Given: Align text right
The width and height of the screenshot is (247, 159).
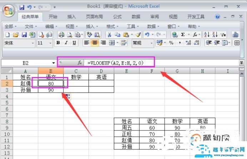Looking at the screenshot, I should [x=103, y=43].
